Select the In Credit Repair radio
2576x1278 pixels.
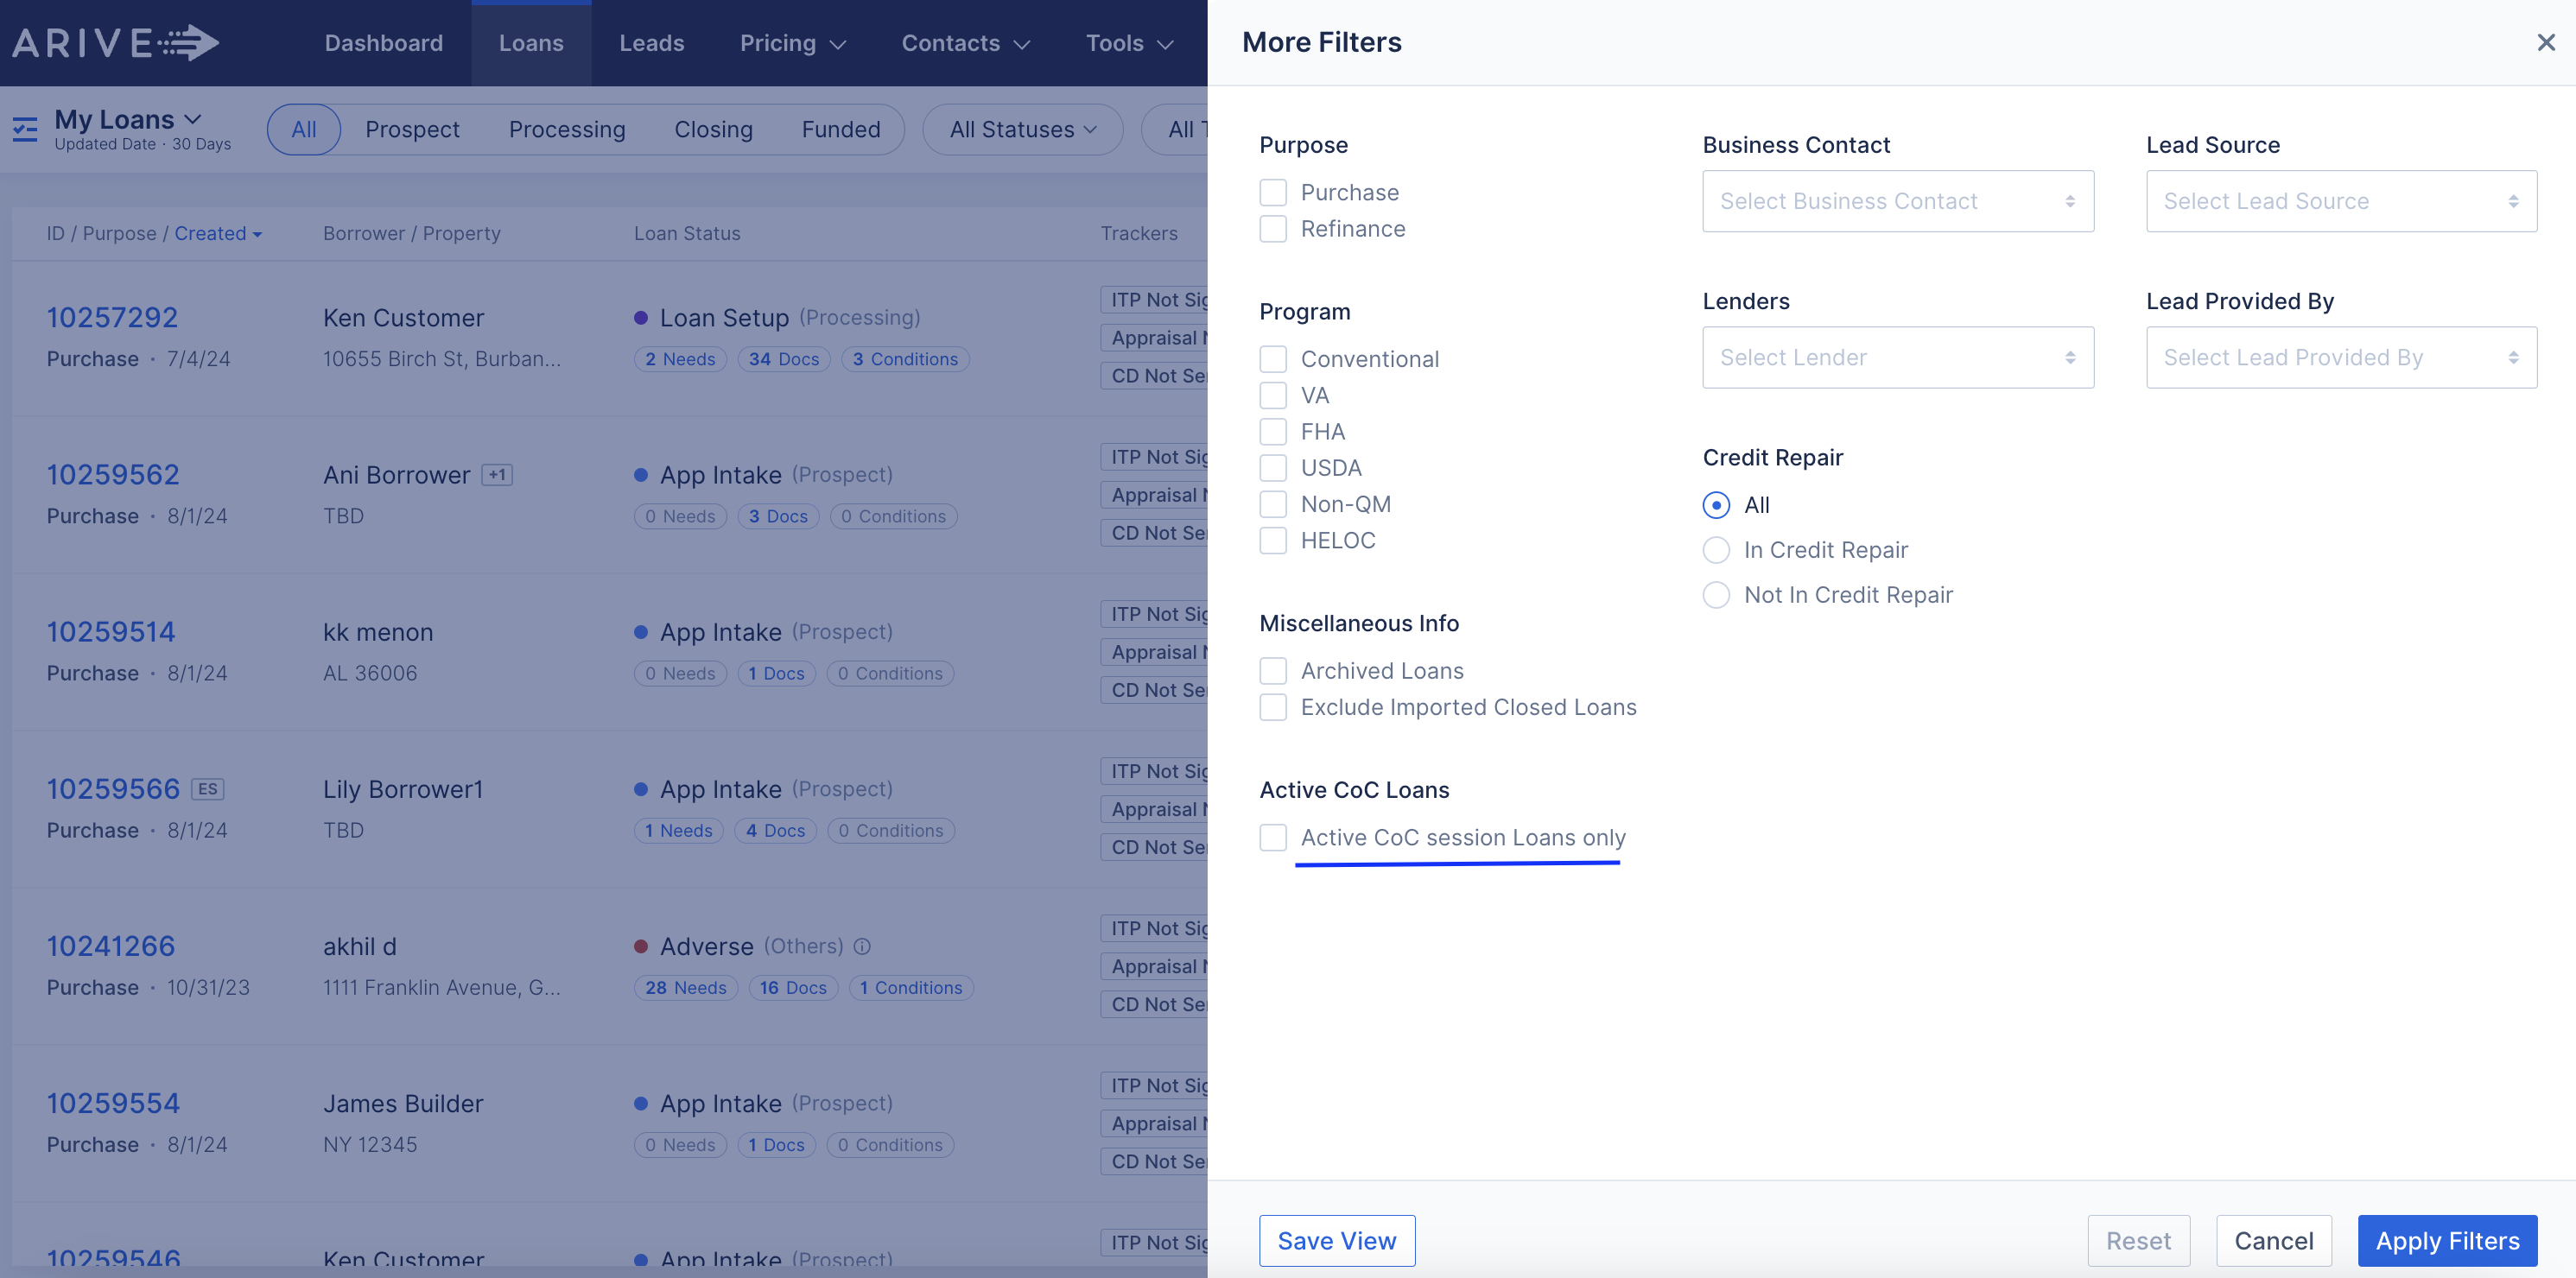tap(1716, 550)
